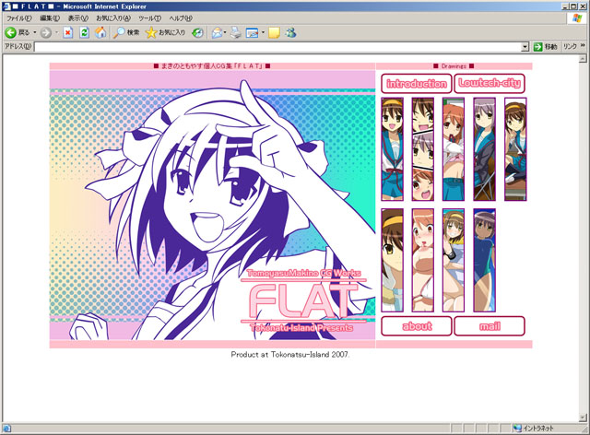Viewport: 590px width, 435px height.
Task: Click the 'まきのともやす個人CG集' header text
Action: click(x=198, y=66)
